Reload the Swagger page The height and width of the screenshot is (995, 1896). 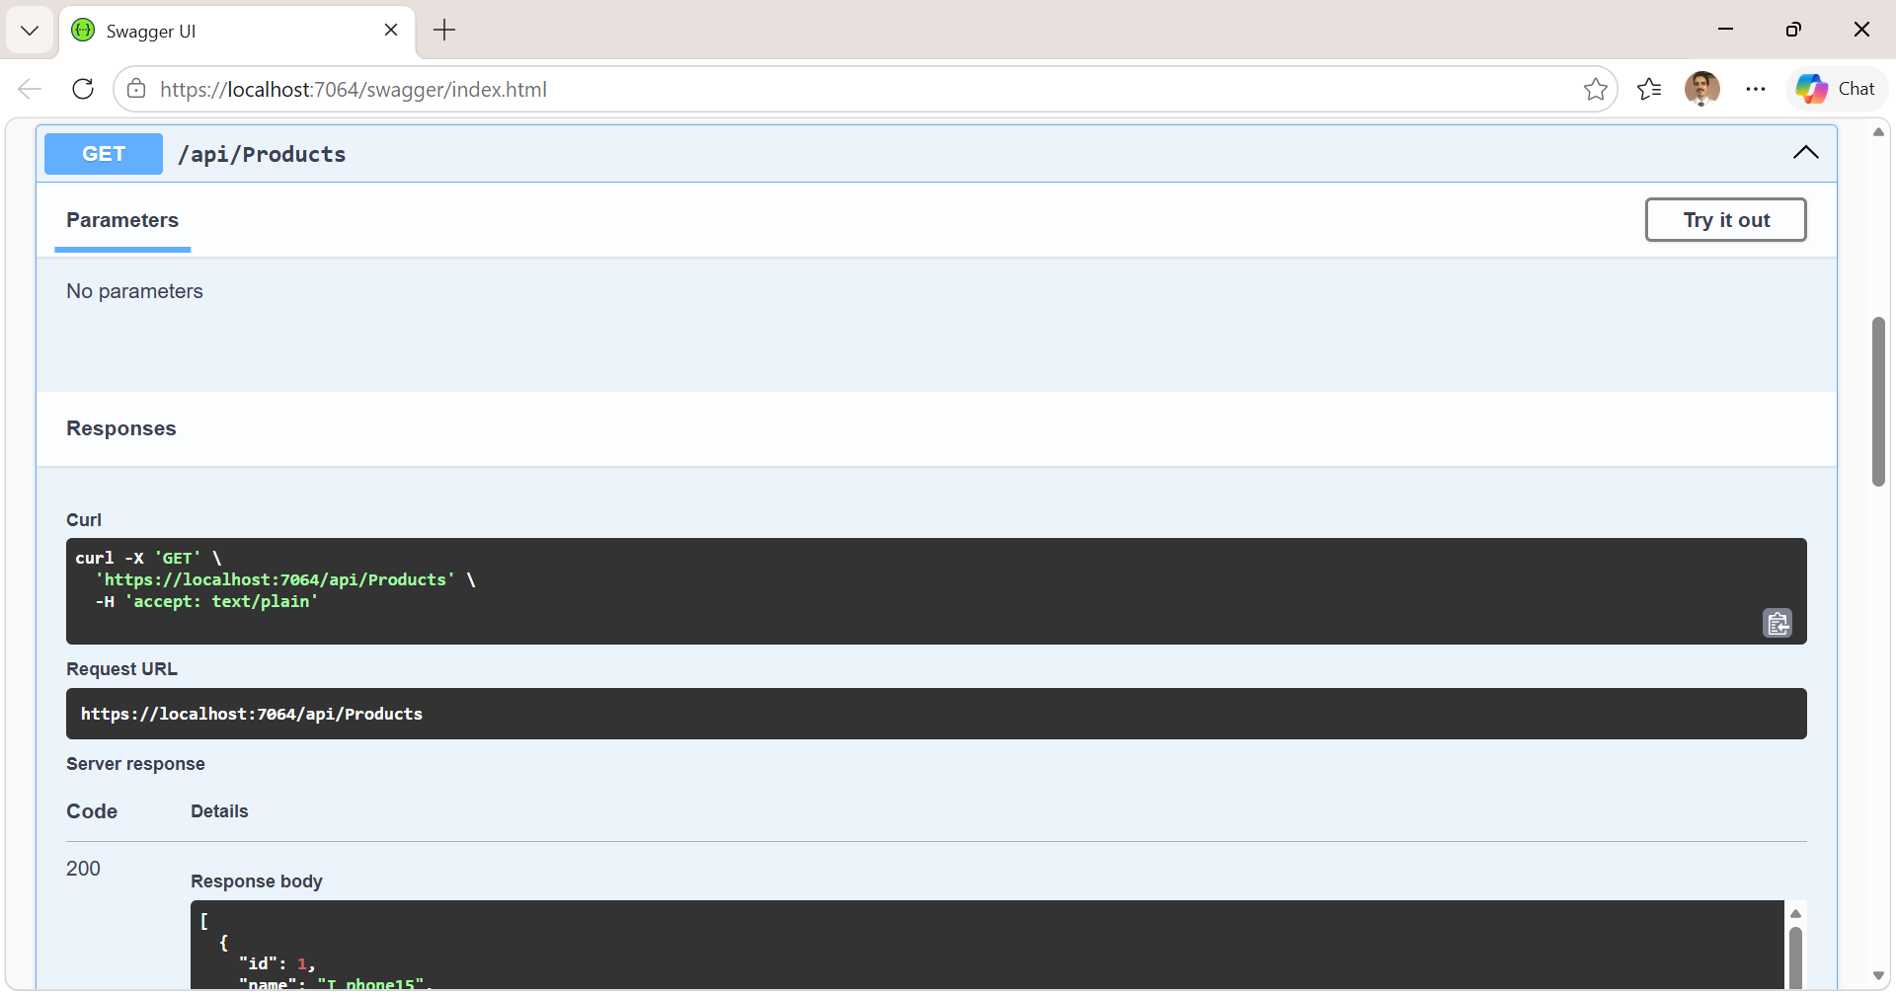83,89
